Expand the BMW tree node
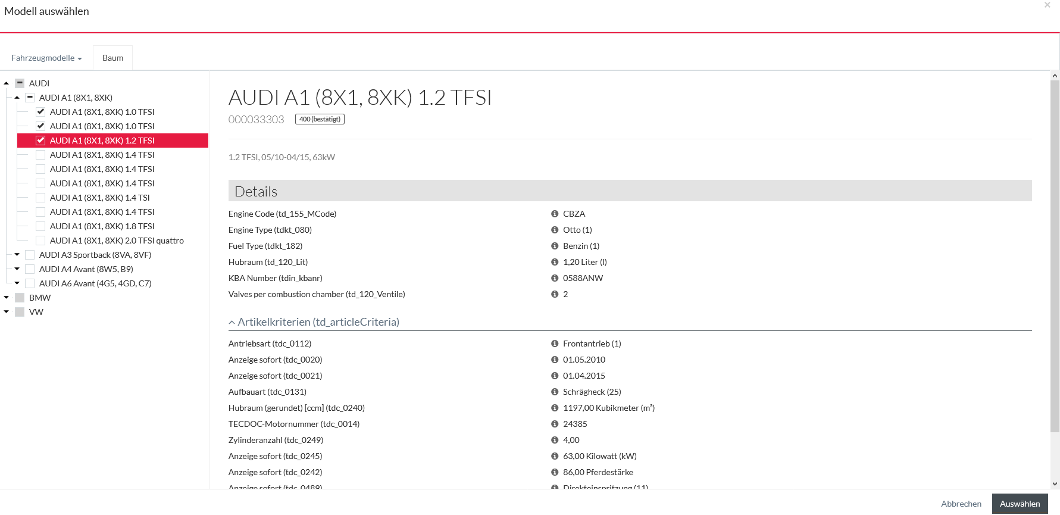This screenshot has width=1060, height=515. click(7, 298)
